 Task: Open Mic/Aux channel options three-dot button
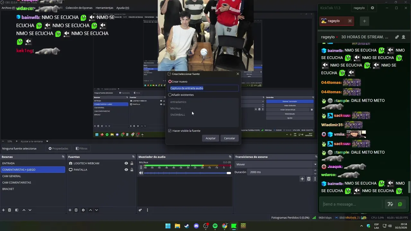141,167
